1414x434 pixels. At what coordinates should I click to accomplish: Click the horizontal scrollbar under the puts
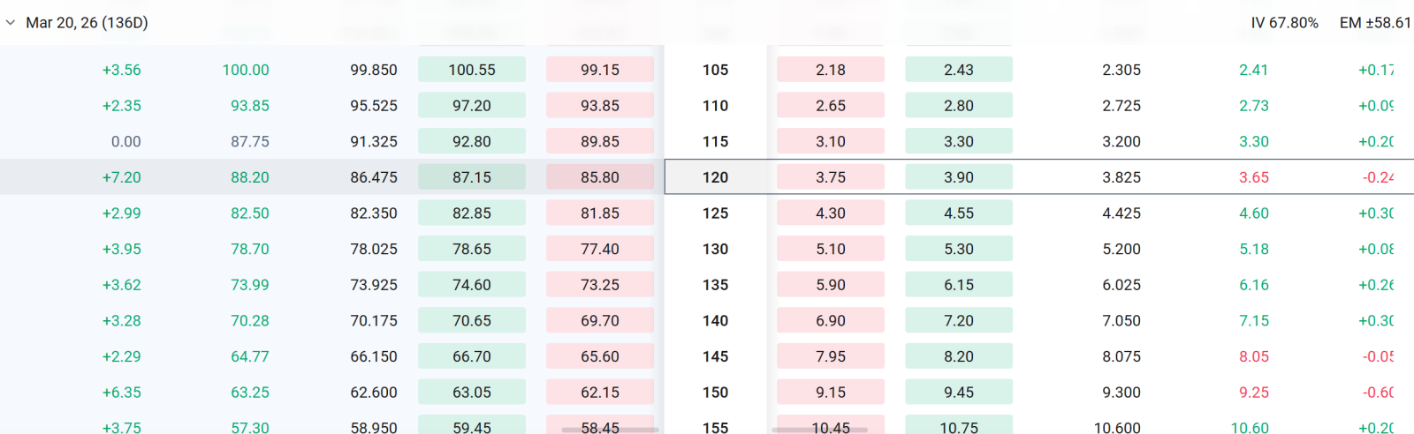(819, 430)
